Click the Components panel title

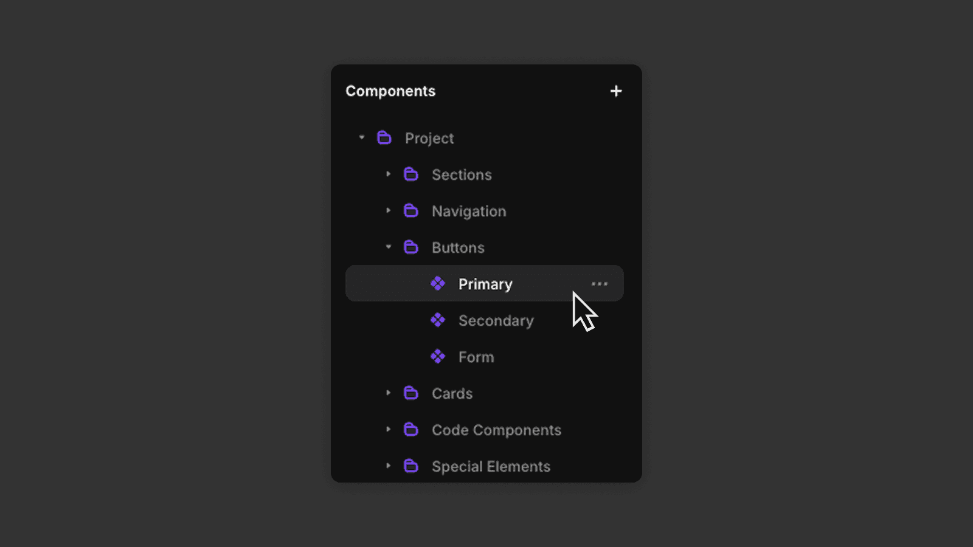pos(390,91)
